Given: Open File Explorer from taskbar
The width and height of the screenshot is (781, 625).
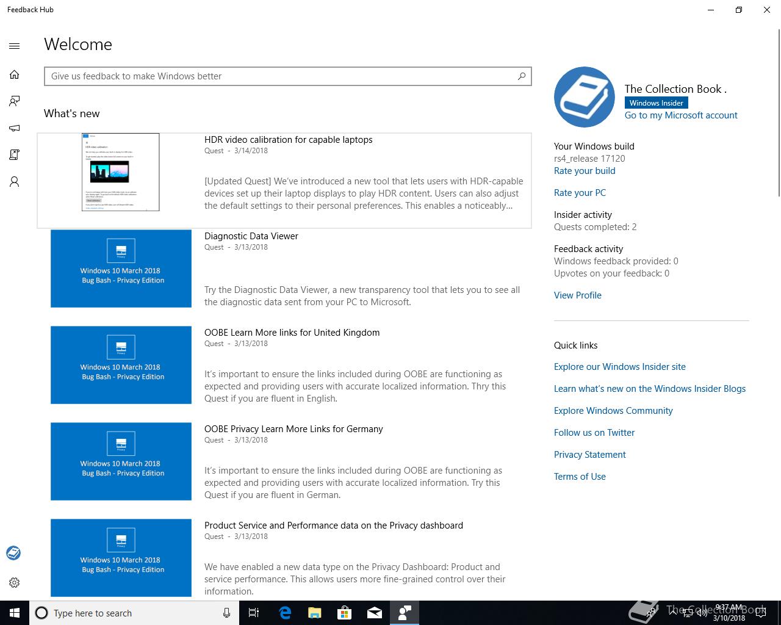Looking at the screenshot, I should click(314, 613).
